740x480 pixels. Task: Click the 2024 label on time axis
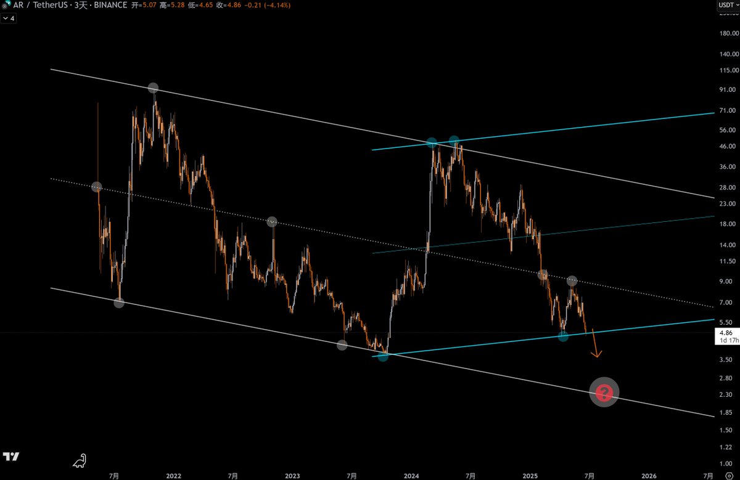pos(411,476)
